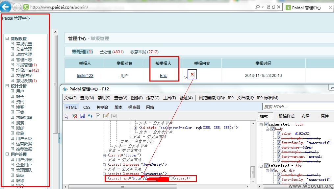Open the address bar dropdown arrow
The height and width of the screenshot is (189, 334).
point(263,7)
